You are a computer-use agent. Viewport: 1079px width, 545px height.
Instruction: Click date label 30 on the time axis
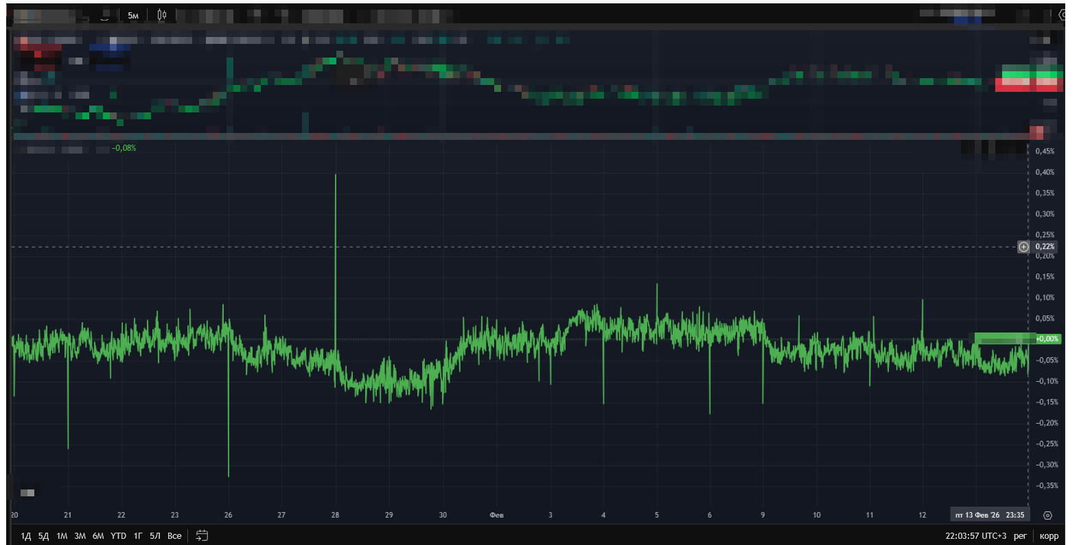[x=443, y=515]
